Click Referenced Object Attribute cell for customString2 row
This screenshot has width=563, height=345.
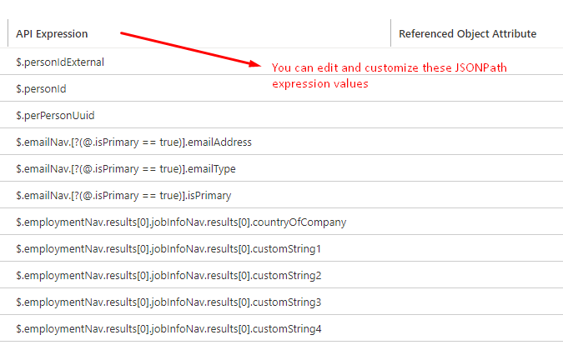pyautogui.click(x=475, y=275)
